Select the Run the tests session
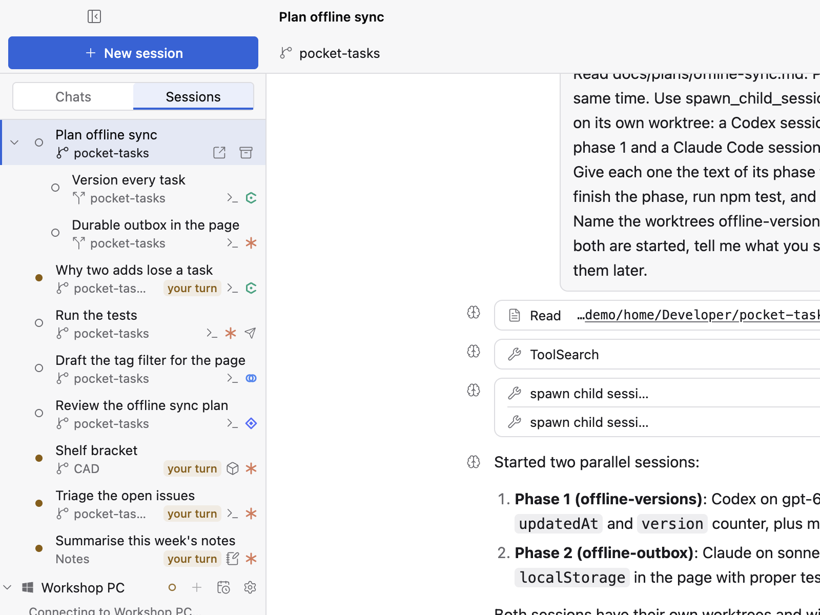 pos(134,323)
